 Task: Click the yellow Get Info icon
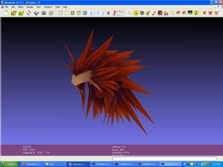coord(196,13)
